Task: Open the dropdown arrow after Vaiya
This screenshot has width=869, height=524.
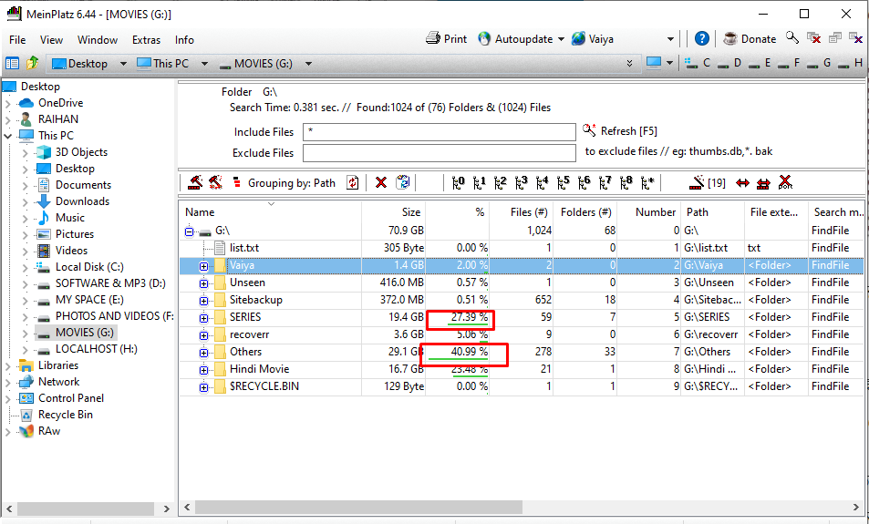Action: pos(670,39)
